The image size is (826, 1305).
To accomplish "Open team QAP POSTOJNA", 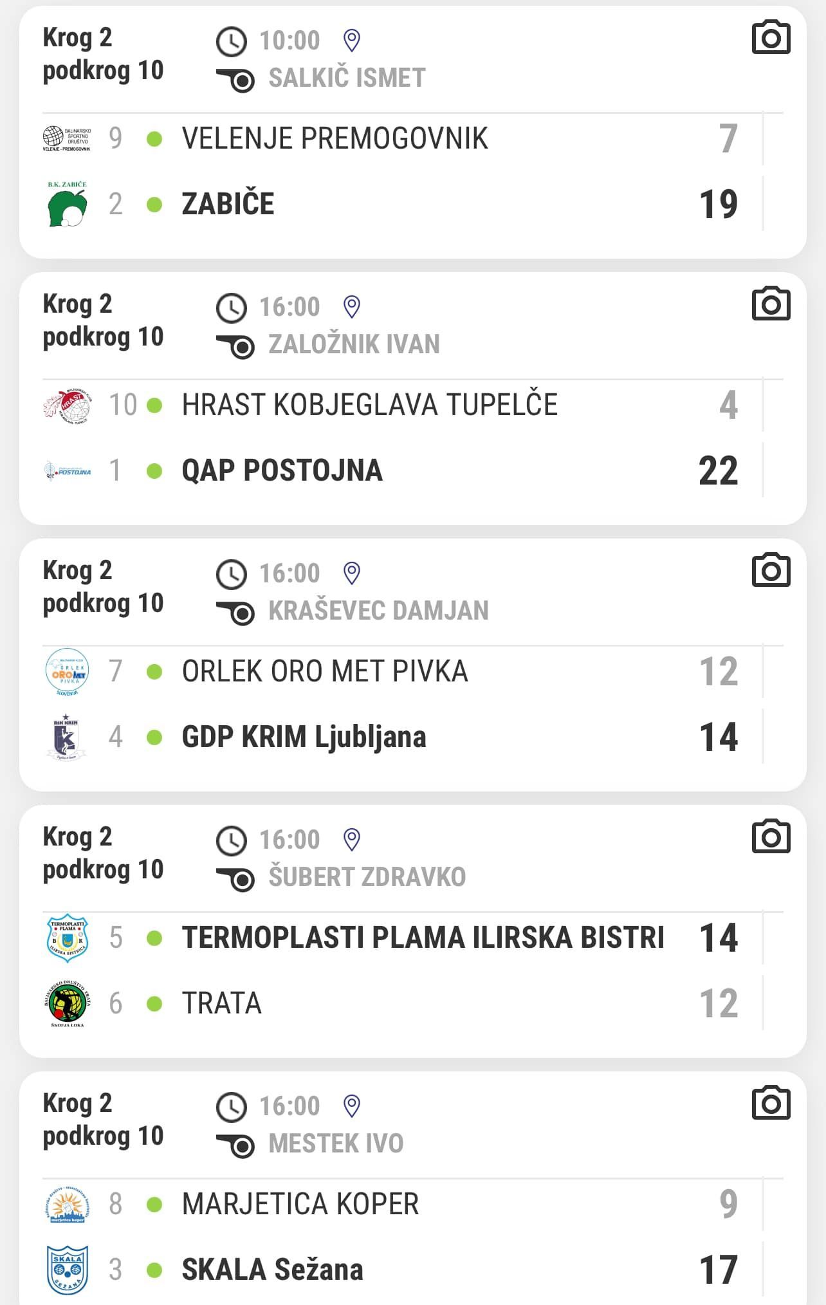I will [282, 470].
